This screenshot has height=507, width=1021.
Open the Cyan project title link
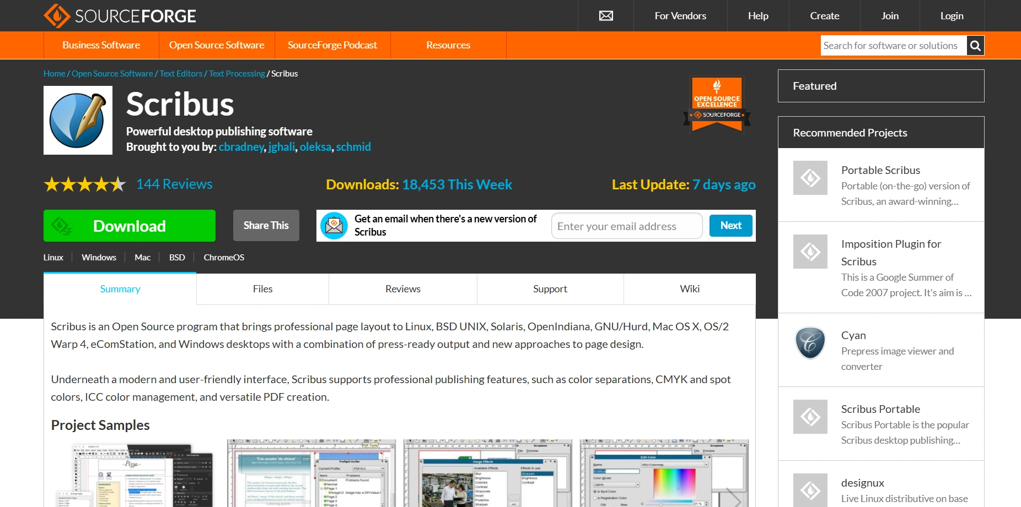853,335
